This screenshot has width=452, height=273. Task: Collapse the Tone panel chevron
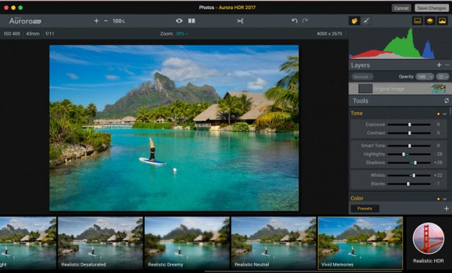444,114
